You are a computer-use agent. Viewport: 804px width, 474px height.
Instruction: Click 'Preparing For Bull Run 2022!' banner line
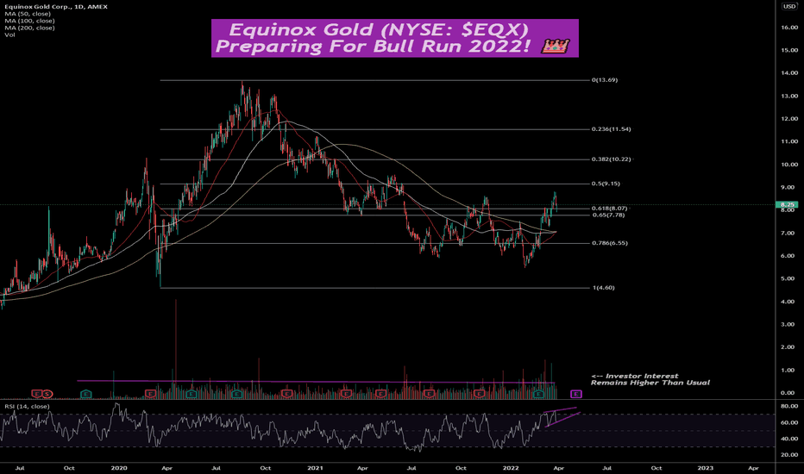click(x=374, y=47)
